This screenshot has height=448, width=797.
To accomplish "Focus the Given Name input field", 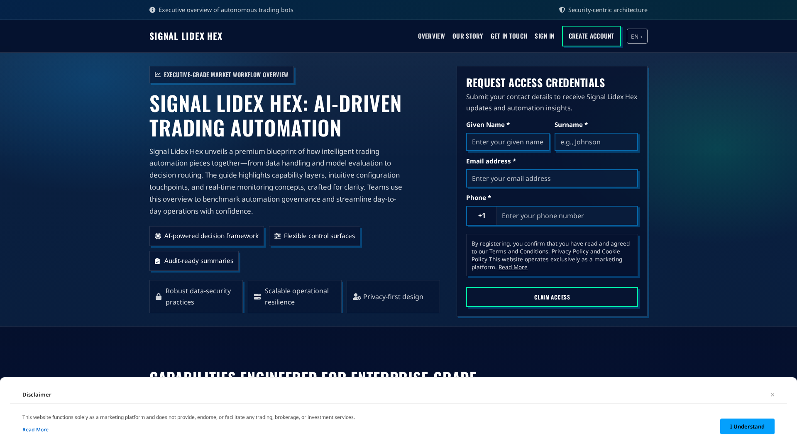I will point(508,142).
